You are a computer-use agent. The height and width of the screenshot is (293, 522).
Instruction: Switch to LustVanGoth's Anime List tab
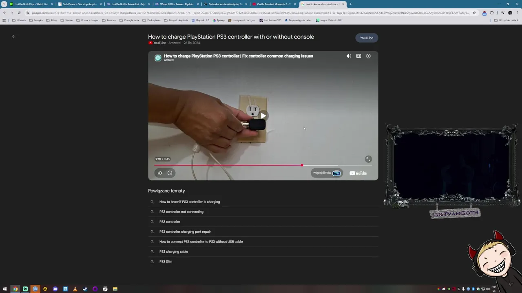pyautogui.click(x=128, y=4)
